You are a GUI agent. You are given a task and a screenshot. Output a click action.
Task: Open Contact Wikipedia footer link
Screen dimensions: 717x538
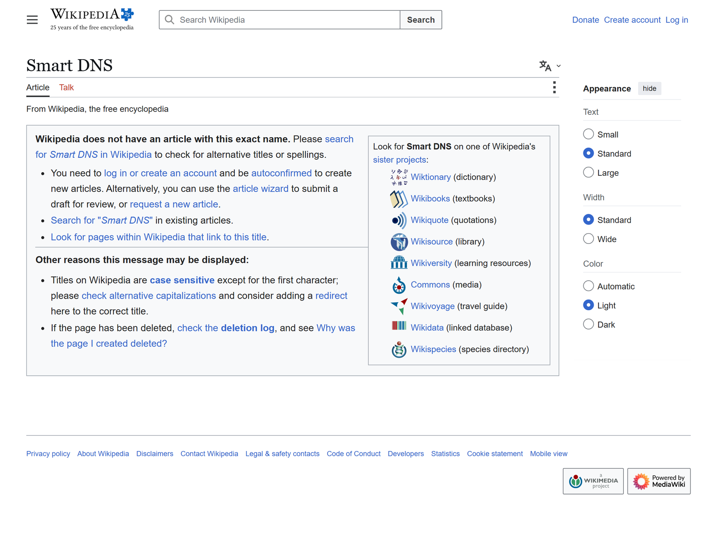click(x=209, y=454)
